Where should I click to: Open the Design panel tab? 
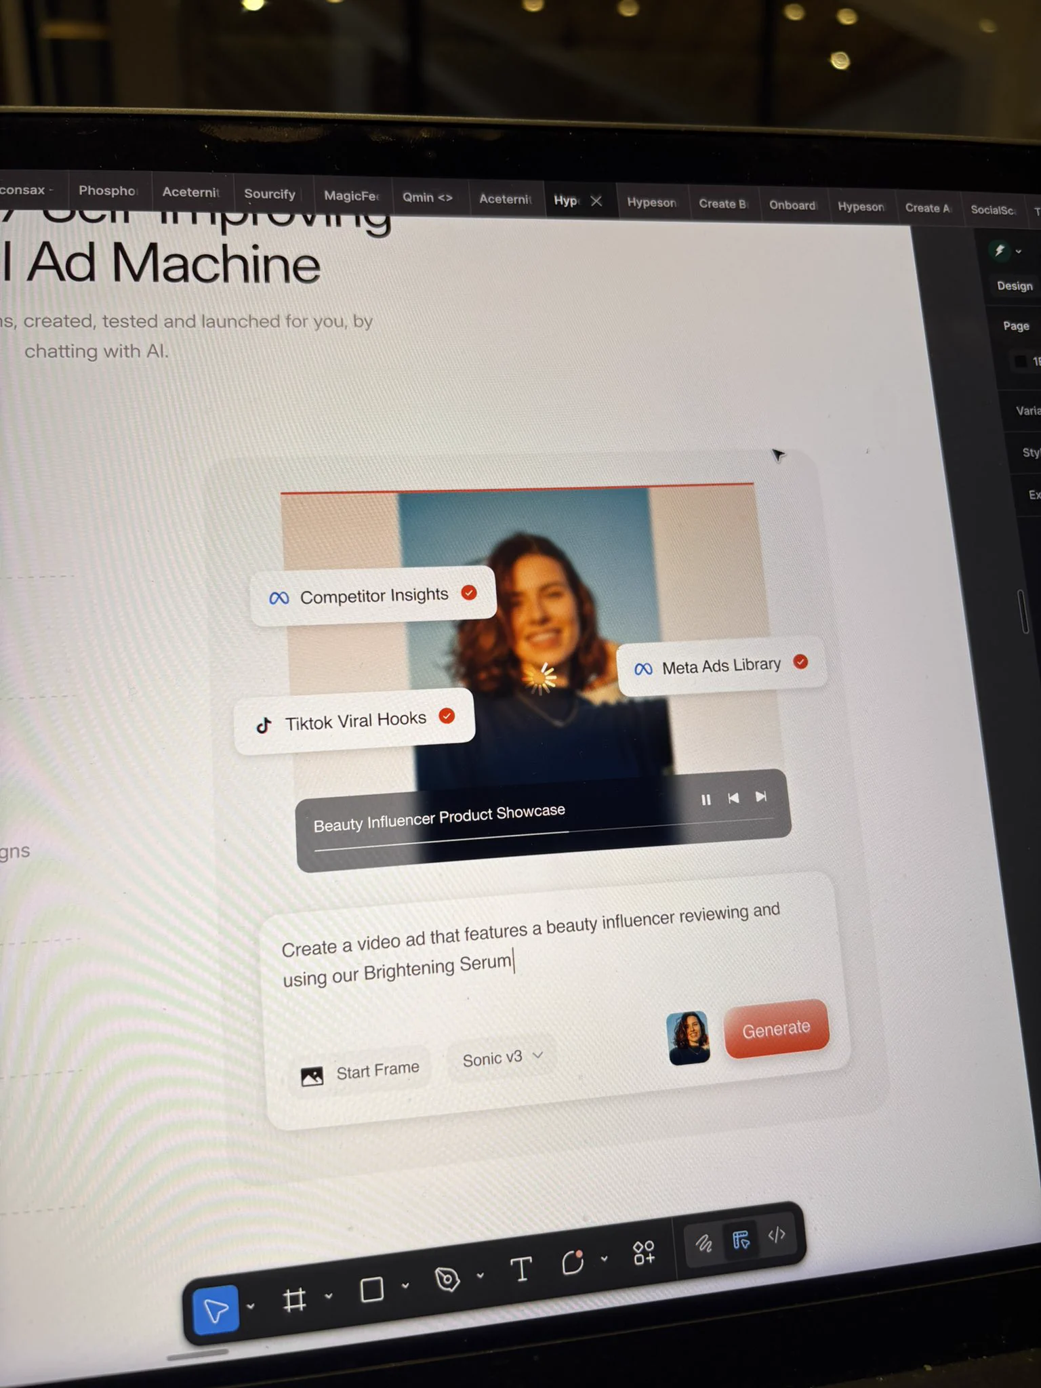(x=1015, y=286)
